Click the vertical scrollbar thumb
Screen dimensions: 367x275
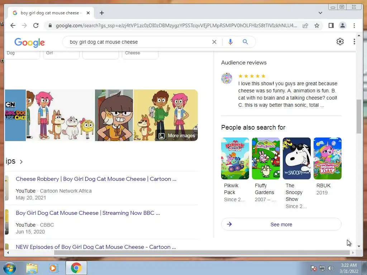[359, 116]
